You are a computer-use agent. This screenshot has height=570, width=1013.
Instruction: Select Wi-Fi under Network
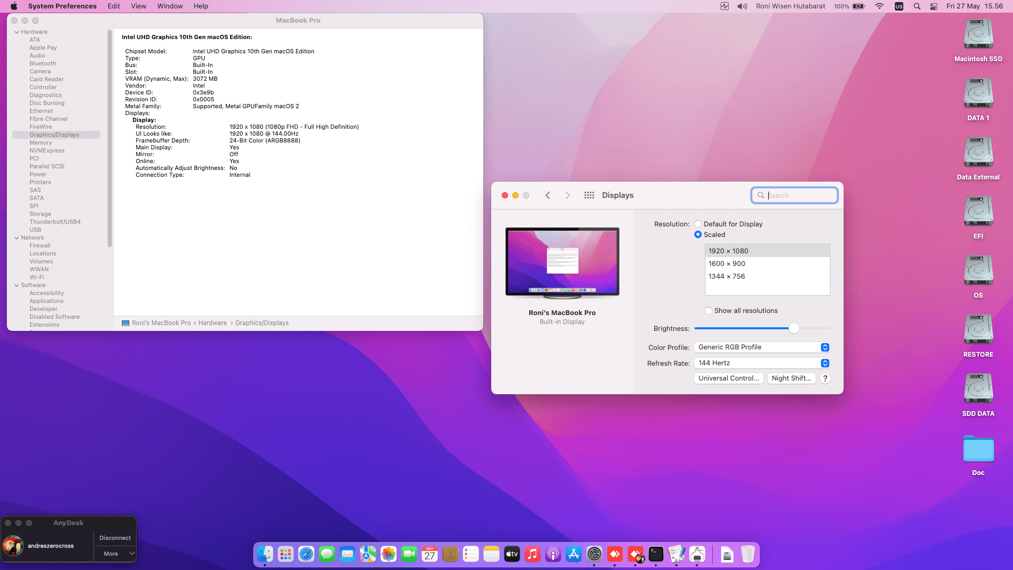[x=37, y=278]
